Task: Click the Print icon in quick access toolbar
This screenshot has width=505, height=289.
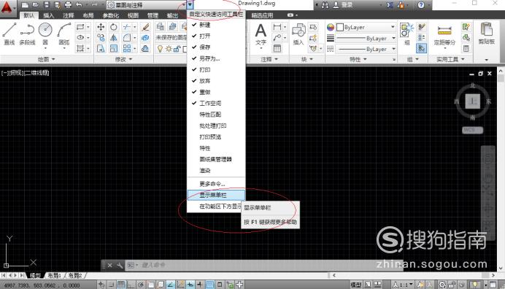Action: [68, 5]
